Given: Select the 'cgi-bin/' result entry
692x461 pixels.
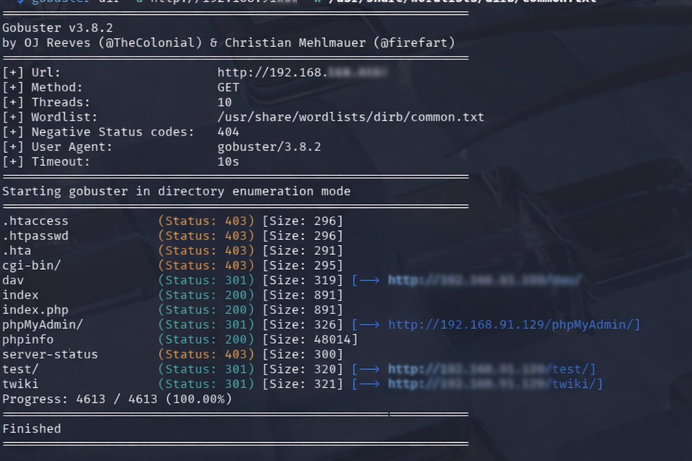Looking at the screenshot, I should (32, 266).
